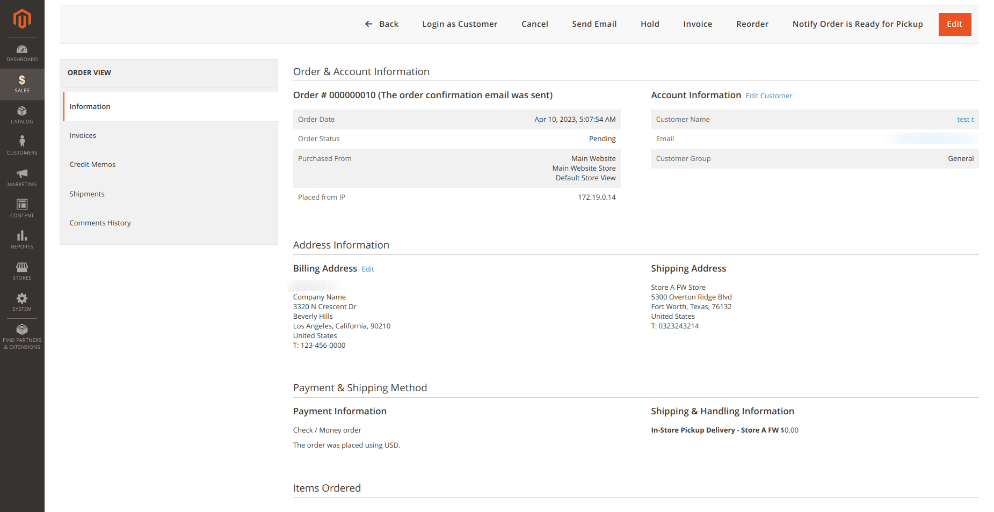Switch to the Invoices tab
This screenshot has width=994, height=512.
pyautogui.click(x=83, y=136)
